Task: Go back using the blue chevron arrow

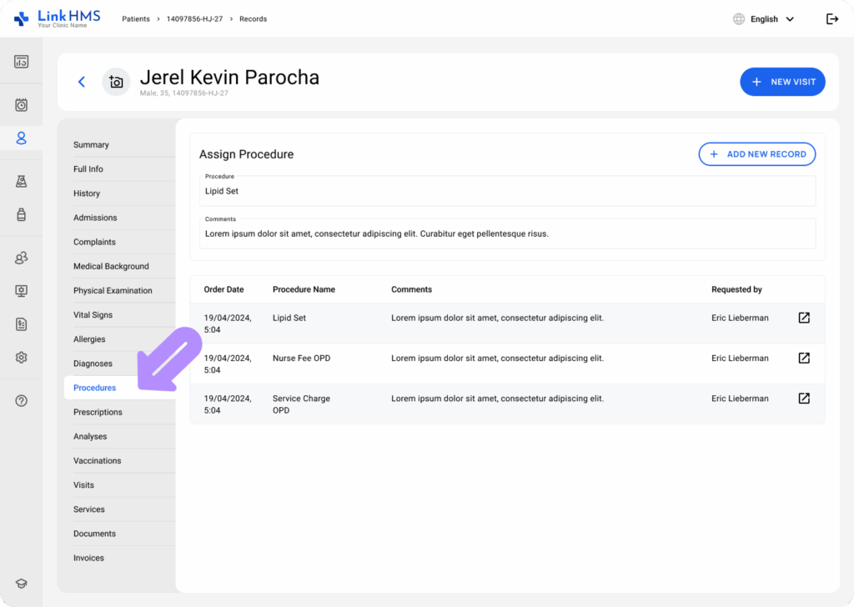Action: tap(82, 82)
